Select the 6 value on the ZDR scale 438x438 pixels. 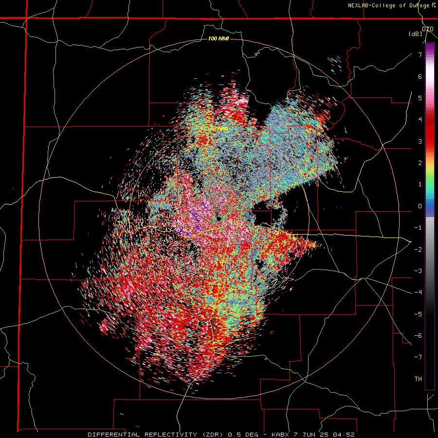tap(420, 76)
